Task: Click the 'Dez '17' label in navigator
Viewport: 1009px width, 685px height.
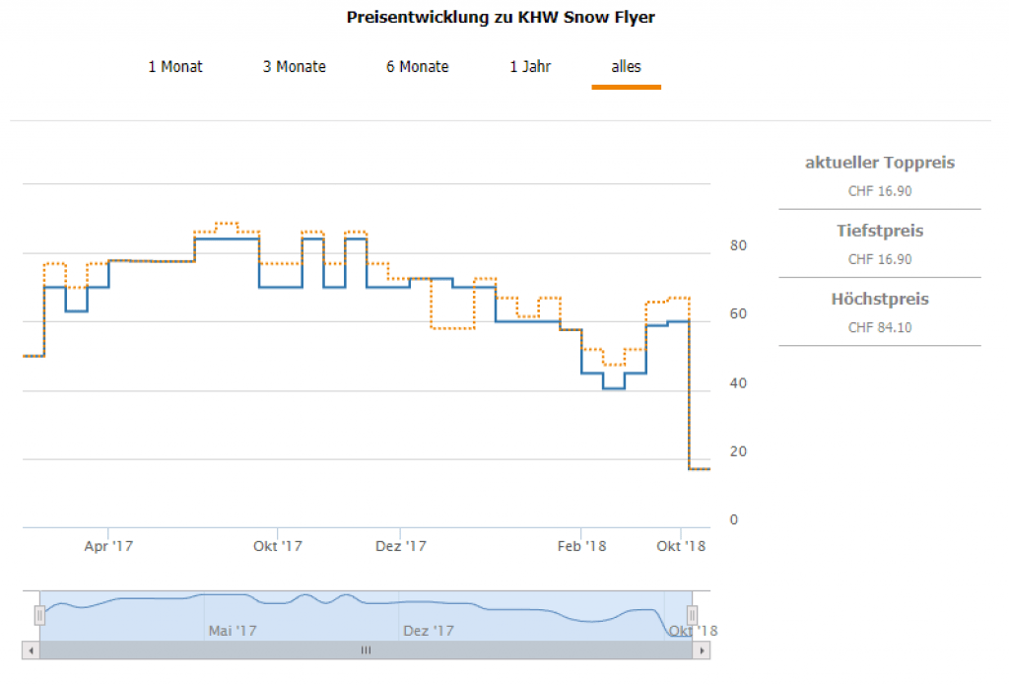Action: 429,631
